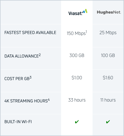This screenshot has width=124, height=136.
Task: Select the Built-In Wi-Fi row label
Action: point(18,122)
